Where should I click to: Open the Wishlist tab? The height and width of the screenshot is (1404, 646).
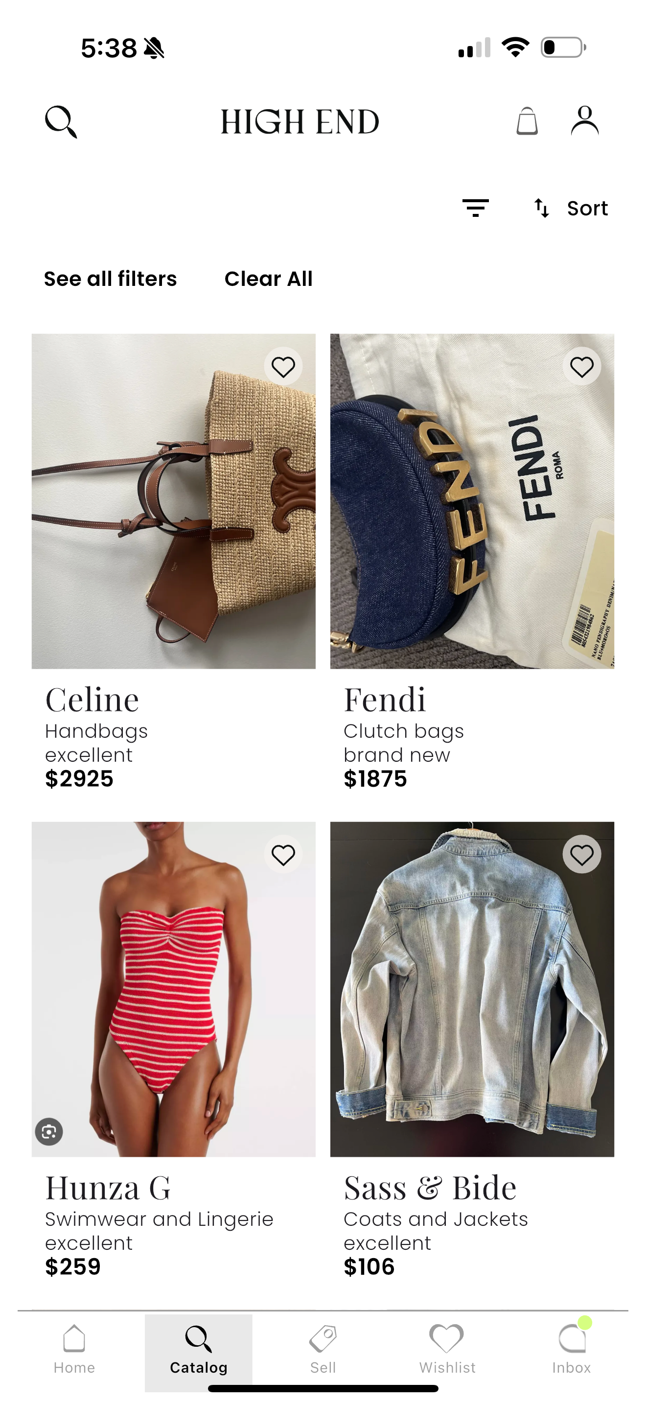pyautogui.click(x=447, y=1350)
